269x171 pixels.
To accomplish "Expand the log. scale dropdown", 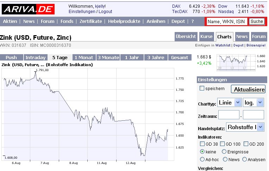I will pos(254,102).
